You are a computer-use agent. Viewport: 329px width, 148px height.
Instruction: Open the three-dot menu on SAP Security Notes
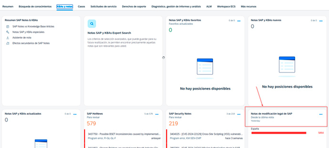point(239,114)
